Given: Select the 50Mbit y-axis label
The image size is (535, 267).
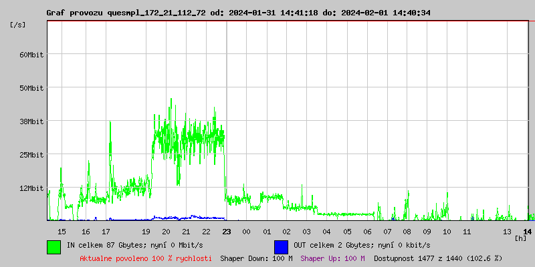Looking at the screenshot, I should click(31, 87).
